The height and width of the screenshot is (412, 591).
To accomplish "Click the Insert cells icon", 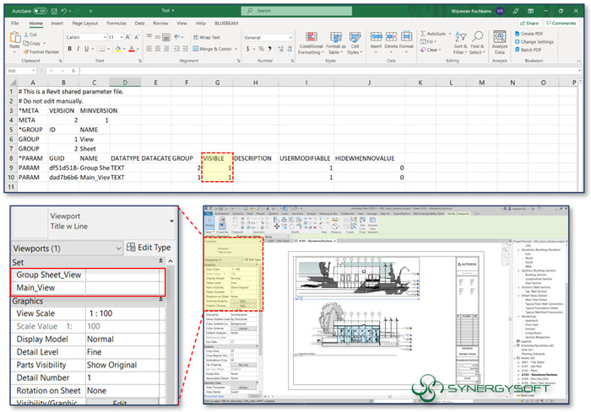I will [x=376, y=36].
